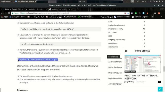The height and width of the screenshot is (92, 165).
Task: Go back using the browser back arrow
Action: [2, 13]
